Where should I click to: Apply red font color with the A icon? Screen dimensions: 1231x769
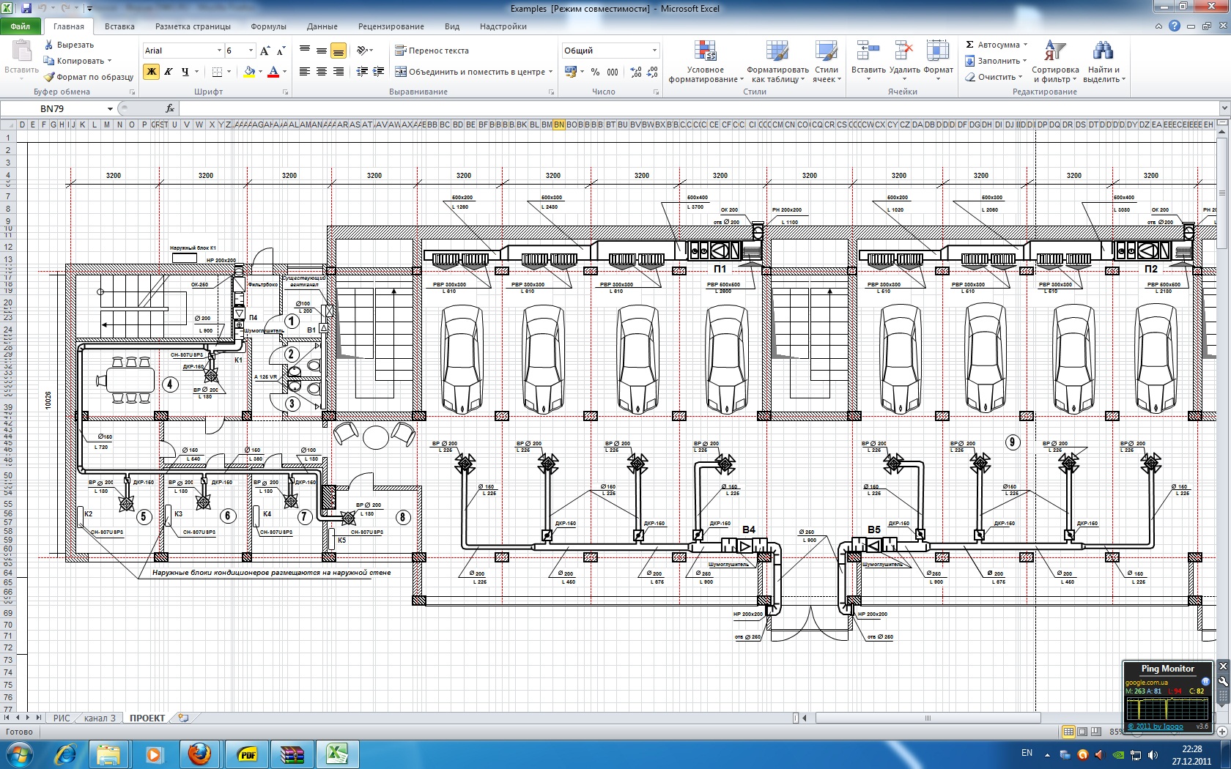273,72
